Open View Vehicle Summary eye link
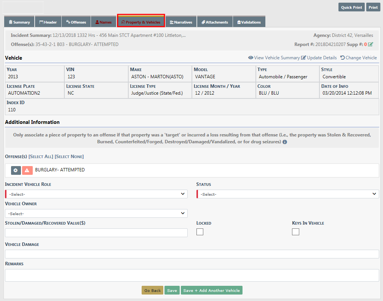This screenshot has height=301, width=383. pos(274,58)
